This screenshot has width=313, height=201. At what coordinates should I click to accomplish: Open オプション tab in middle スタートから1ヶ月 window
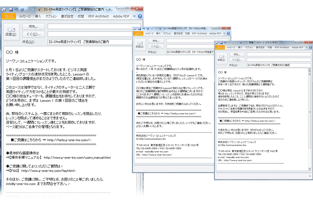coord(167,33)
